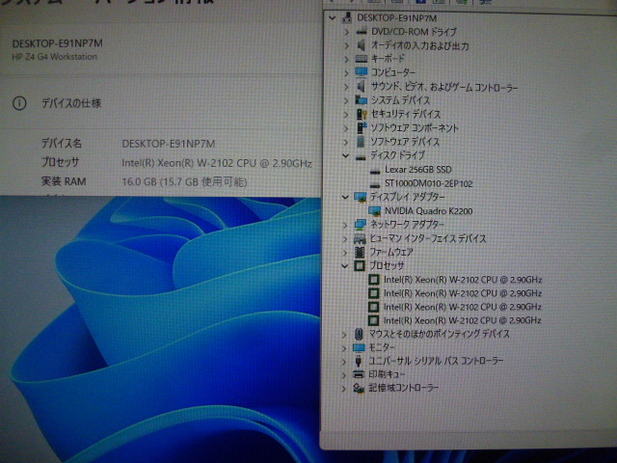Click the 実装 RAM label

coord(64,181)
